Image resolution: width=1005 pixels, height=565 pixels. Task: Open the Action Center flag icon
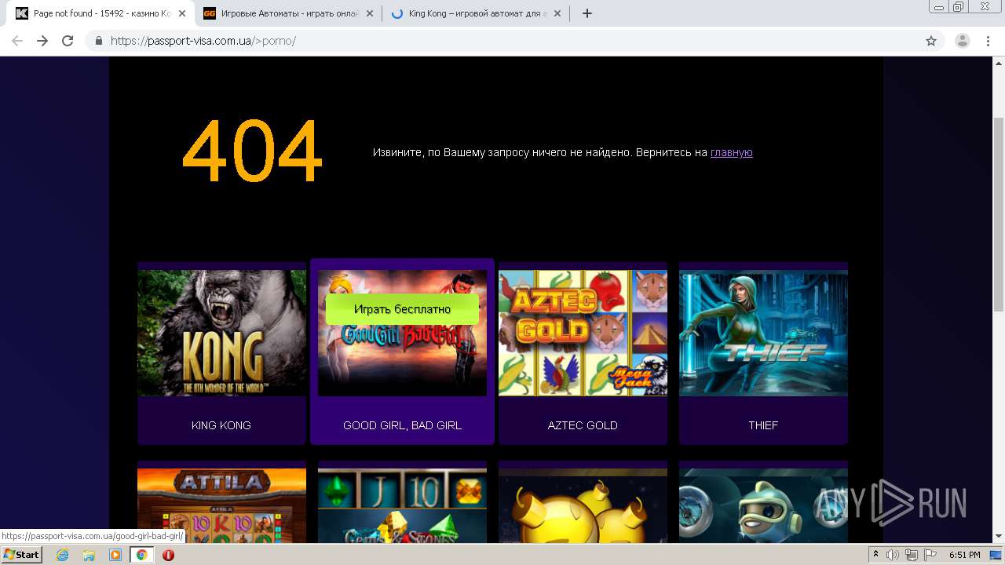(929, 555)
